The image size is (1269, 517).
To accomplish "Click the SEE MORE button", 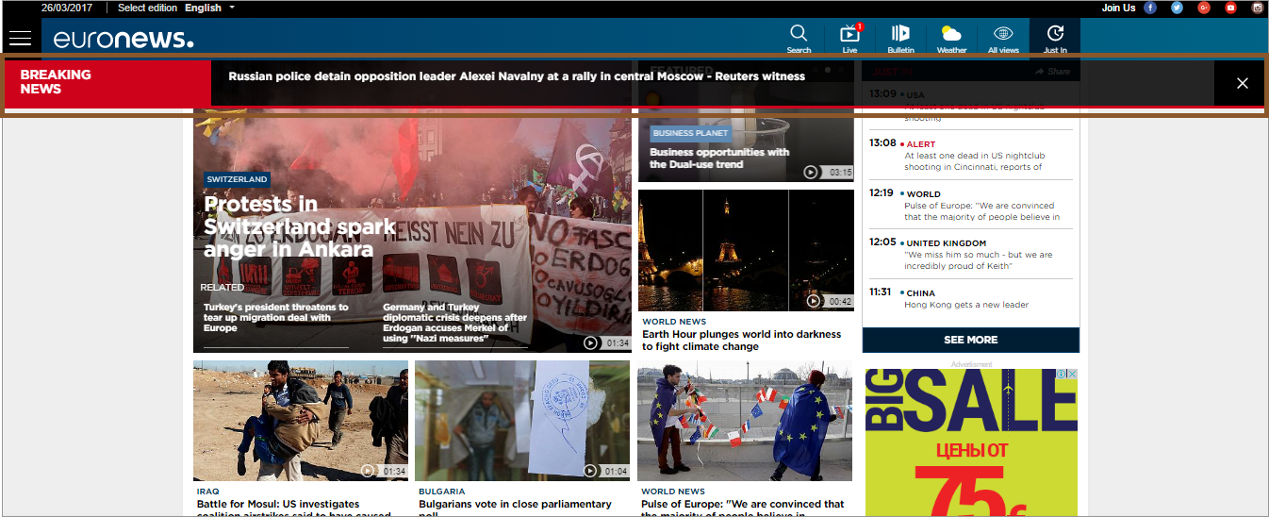I will 970,340.
